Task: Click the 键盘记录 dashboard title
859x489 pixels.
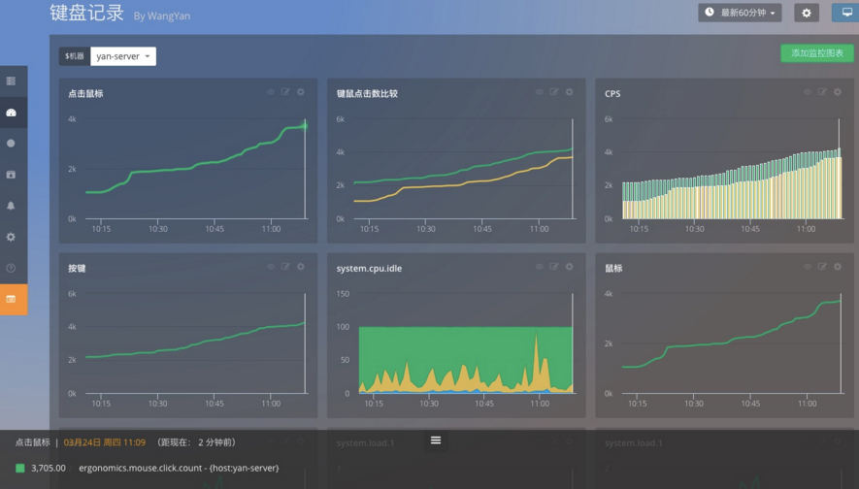Action: click(x=86, y=13)
